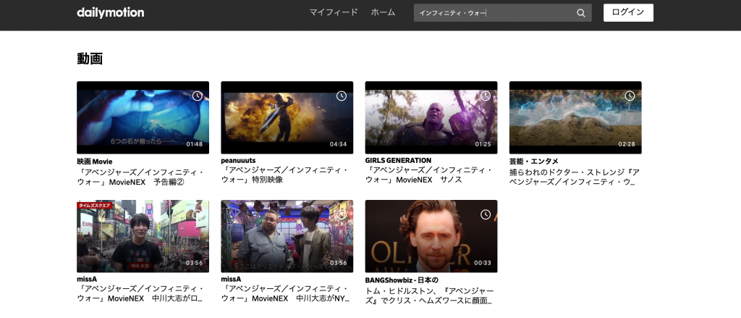Click watch-later clock on Times Square thumbnail

click(197, 214)
